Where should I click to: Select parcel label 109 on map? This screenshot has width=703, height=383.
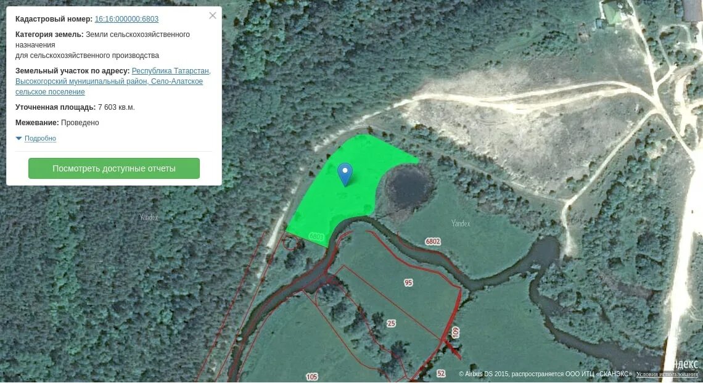click(x=456, y=332)
